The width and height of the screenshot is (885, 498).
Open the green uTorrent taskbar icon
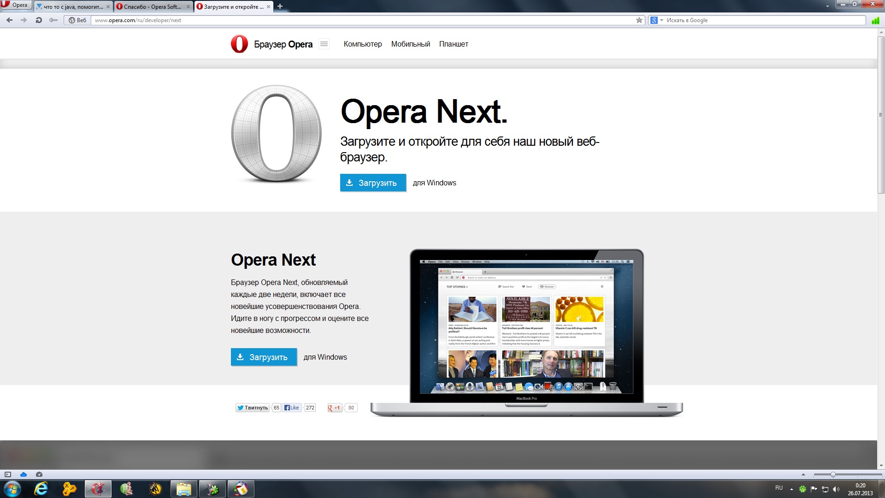point(127,489)
